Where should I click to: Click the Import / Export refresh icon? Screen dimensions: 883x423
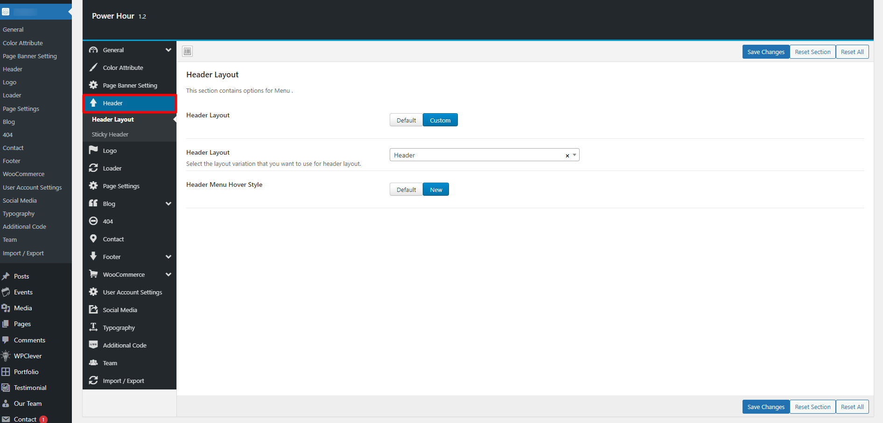[93, 380]
